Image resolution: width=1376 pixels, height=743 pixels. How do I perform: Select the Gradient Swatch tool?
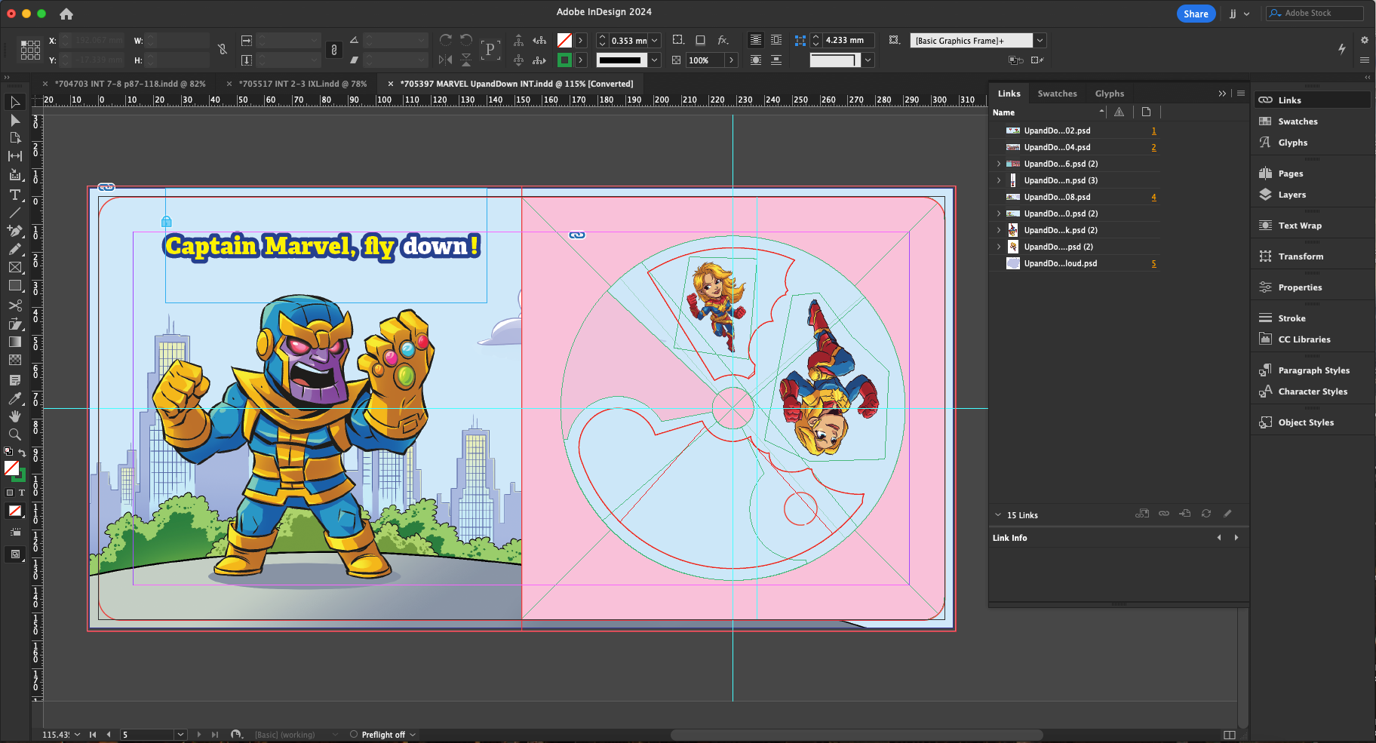pyautogui.click(x=15, y=342)
